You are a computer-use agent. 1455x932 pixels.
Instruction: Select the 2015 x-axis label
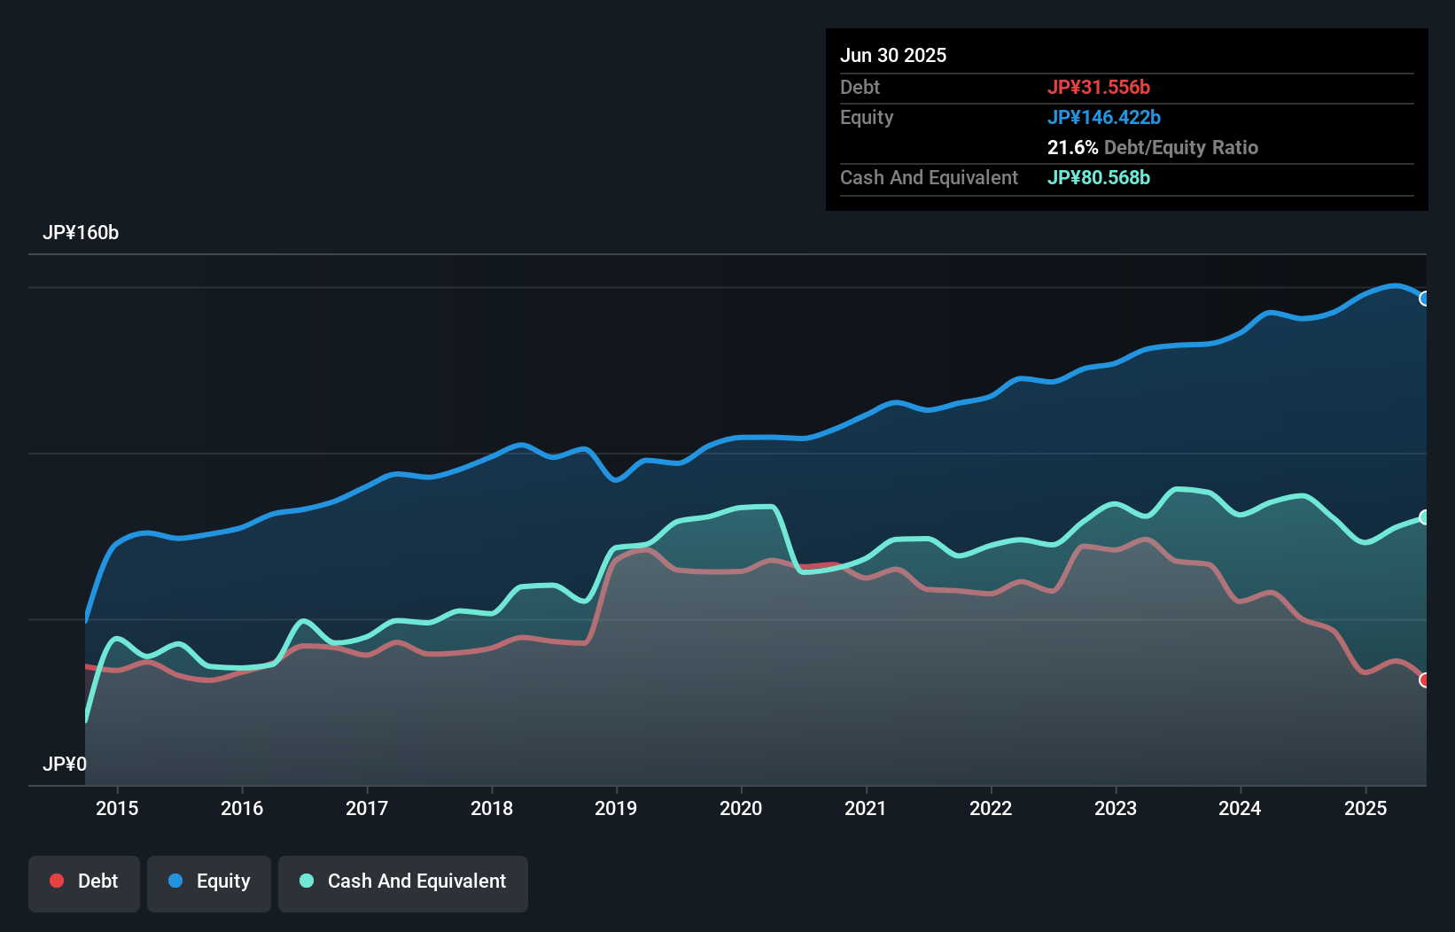[x=117, y=808]
